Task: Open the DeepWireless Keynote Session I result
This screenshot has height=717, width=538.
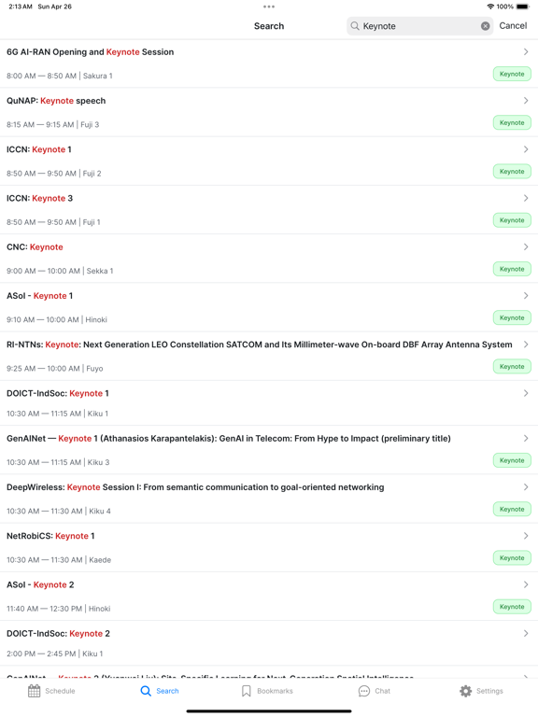Action: pos(269,499)
